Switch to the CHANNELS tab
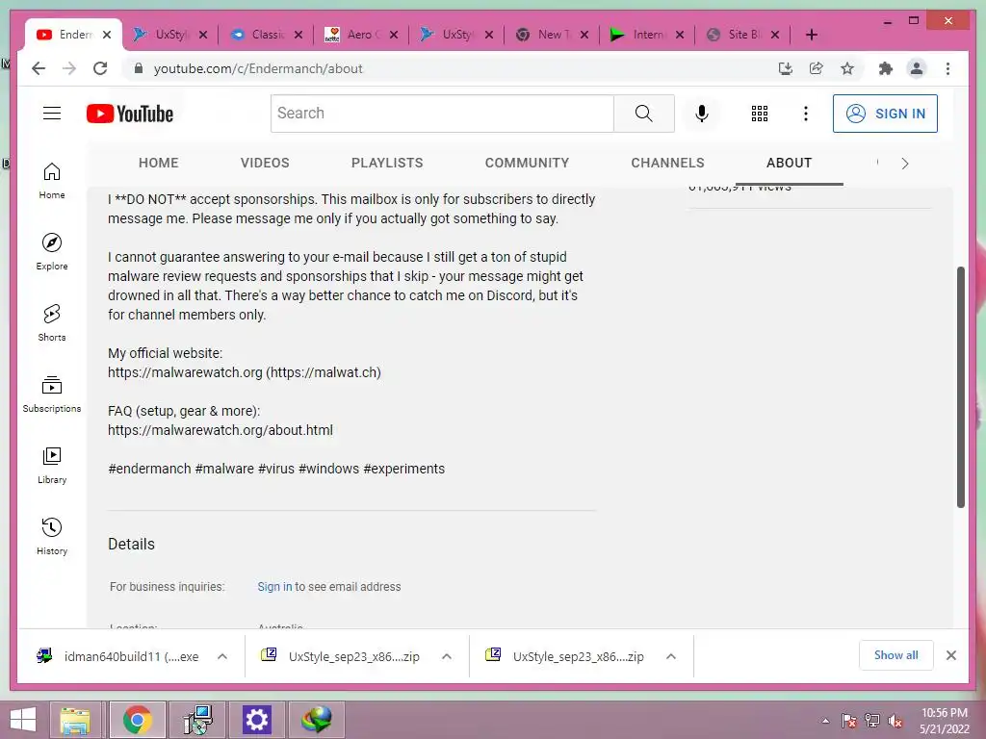This screenshot has height=739, width=986. coord(667,163)
